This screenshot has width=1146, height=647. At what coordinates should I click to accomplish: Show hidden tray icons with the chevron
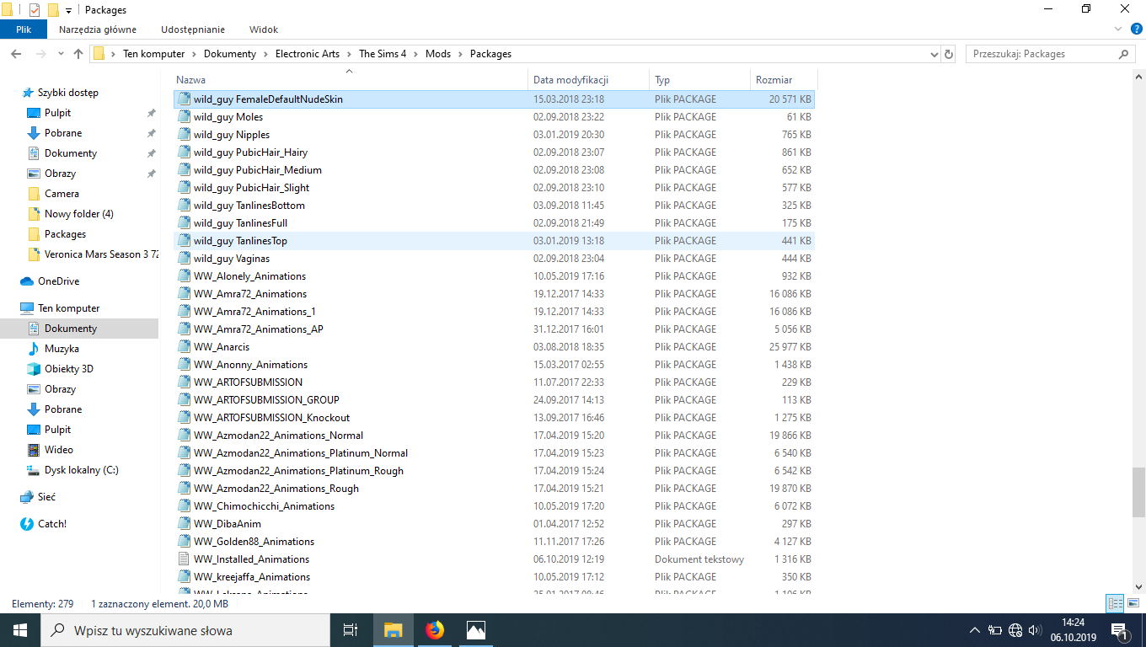point(975,630)
